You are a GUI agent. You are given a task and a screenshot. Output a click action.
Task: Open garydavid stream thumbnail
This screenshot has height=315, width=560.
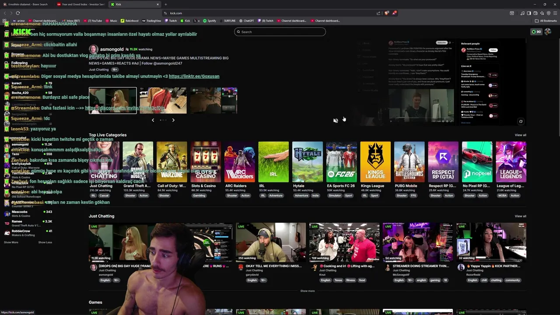271,242
